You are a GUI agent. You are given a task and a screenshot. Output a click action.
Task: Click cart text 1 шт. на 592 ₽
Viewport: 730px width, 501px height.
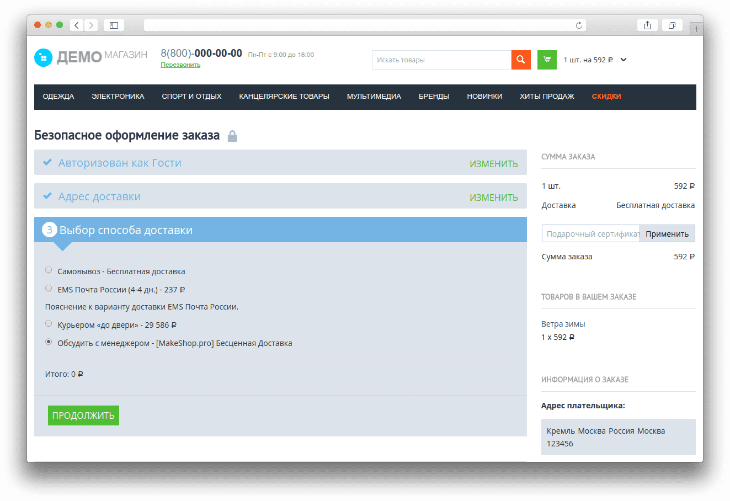pyautogui.click(x=588, y=60)
